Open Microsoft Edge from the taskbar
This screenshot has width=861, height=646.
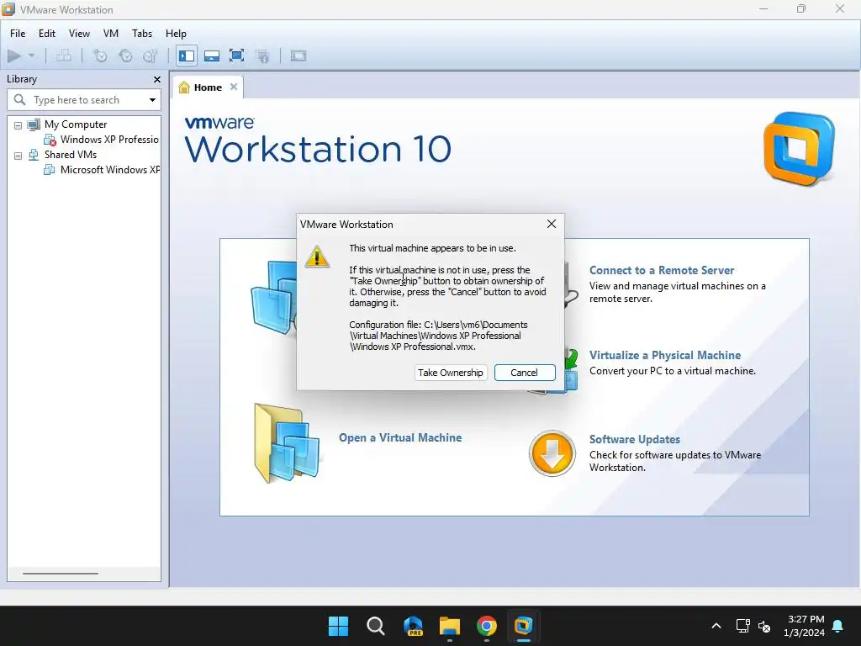point(413,626)
